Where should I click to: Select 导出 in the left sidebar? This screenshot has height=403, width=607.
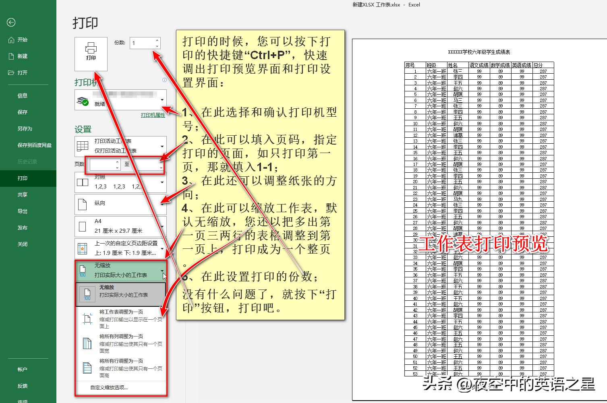pos(22,211)
